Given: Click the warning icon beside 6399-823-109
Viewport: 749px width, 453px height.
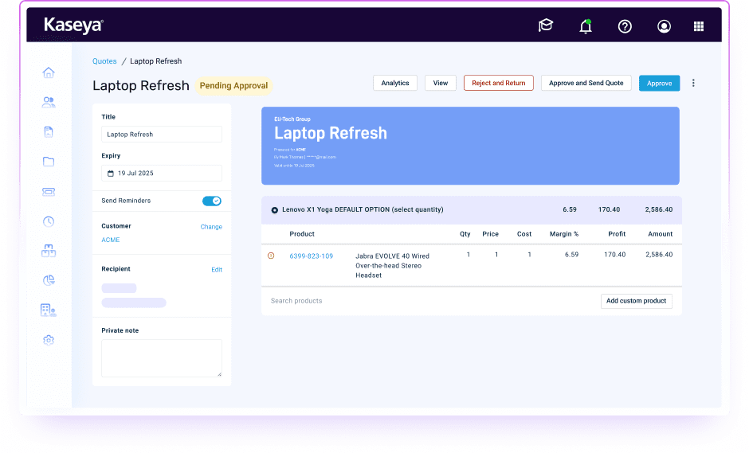Looking at the screenshot, I should [x=271, y=256].
